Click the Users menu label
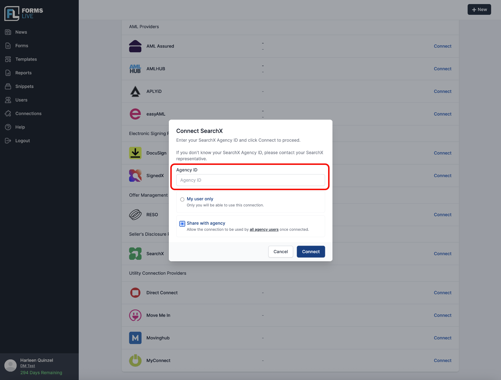The height and width of the screenshot is (380, 501). point(22,100)
